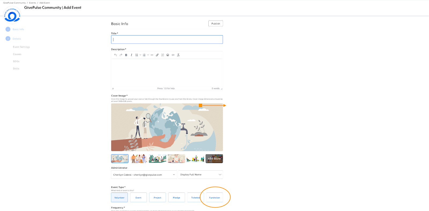Viewport: 429px width, 211px height.
Task: Show +84 More cover images
Action: tap(214, 159)
